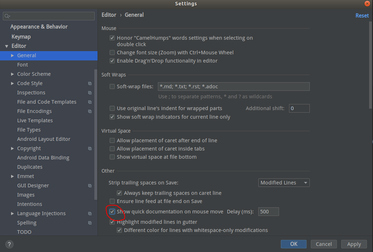Click project-level icon beside File Encodings

(90, 111)
